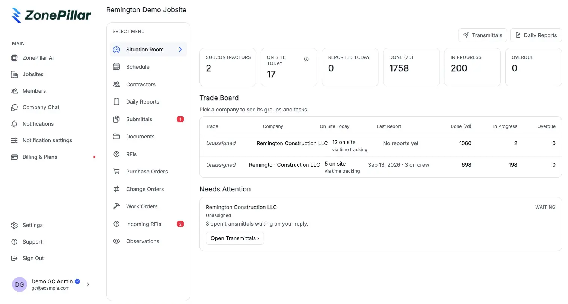Select the company row with 12 on site
This screenshot has width=568, height=304.
coord(381,146)
